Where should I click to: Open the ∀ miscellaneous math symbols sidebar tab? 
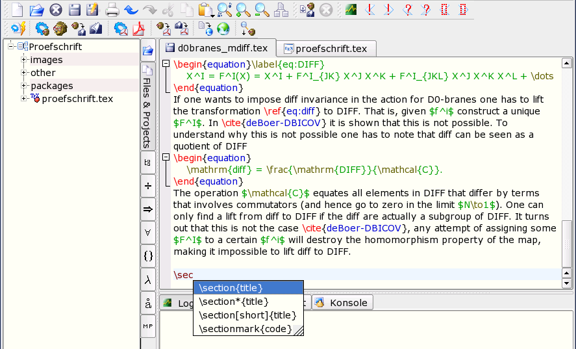pyautogui.click(x=147, y=233)
